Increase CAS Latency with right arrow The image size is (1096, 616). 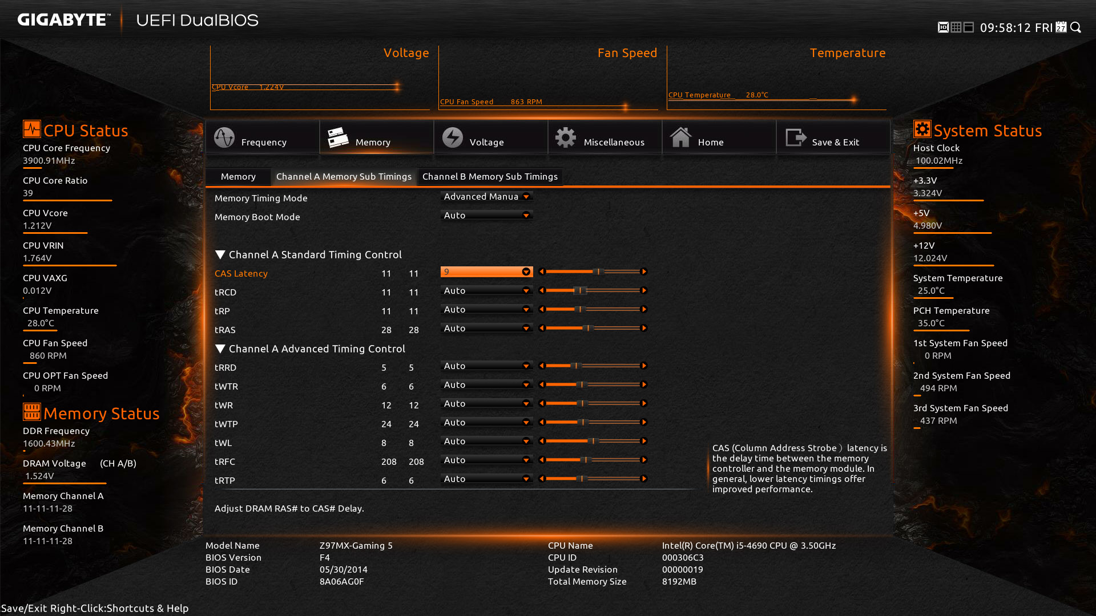644,272
